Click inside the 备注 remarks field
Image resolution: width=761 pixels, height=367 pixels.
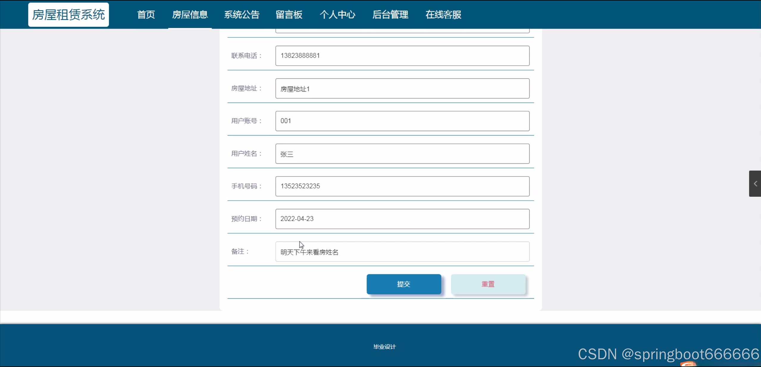(x=402, y=252)
